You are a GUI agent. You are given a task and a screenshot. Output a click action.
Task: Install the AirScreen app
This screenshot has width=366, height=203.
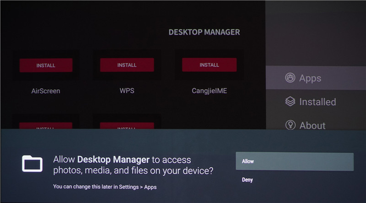click(x=46, y=65)
